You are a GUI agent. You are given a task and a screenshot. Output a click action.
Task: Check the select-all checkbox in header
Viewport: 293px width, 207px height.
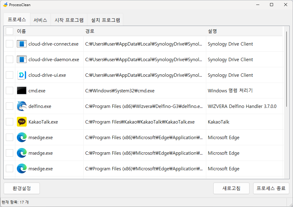point(10,31)
